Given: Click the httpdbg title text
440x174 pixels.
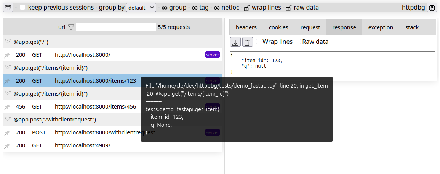Looking at the screenshot, I should point(413,8).
